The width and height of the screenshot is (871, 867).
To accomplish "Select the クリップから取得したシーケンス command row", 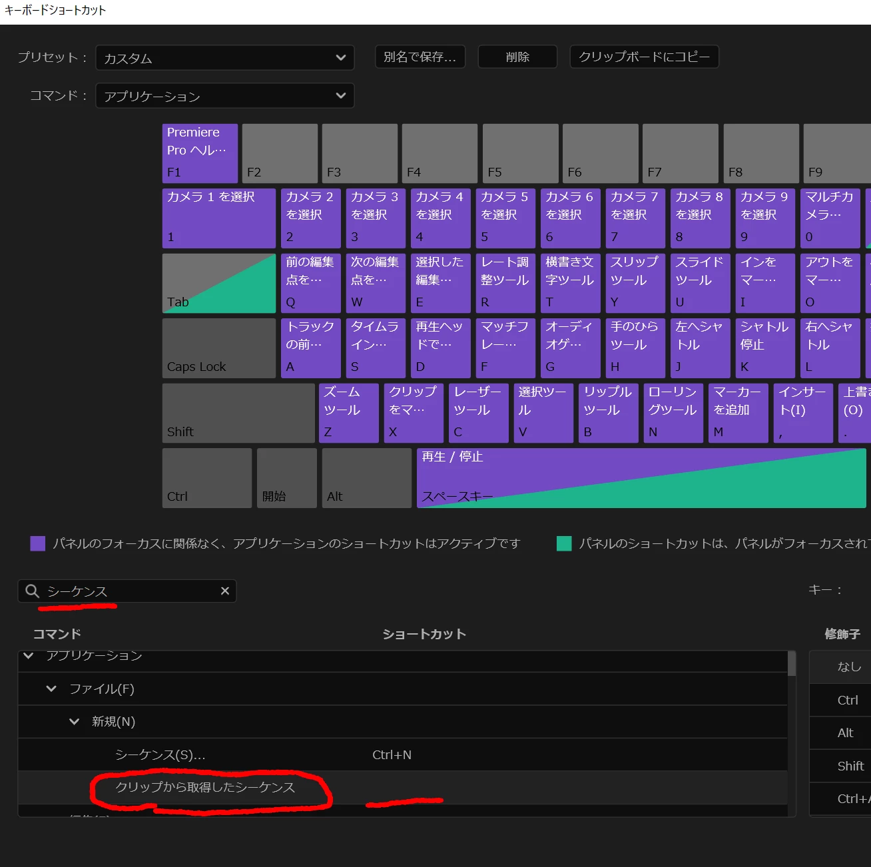I will coord(402,787).
